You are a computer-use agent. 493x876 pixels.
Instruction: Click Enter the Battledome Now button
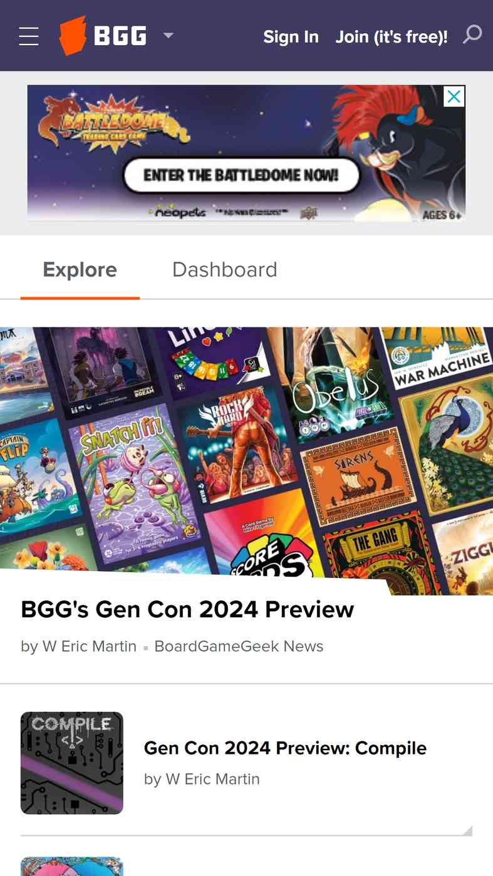click(241, 175)
